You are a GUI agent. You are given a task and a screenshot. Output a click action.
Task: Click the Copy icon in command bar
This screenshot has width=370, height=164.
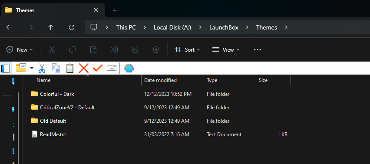73,50
